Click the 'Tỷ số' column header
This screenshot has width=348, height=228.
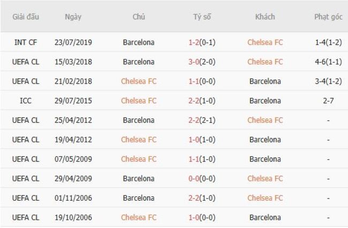pyautogui.click(x=202, y=17)
